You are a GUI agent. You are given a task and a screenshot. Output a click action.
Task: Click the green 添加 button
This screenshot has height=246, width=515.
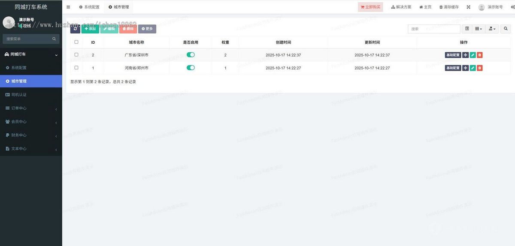(x=90, y=29)
